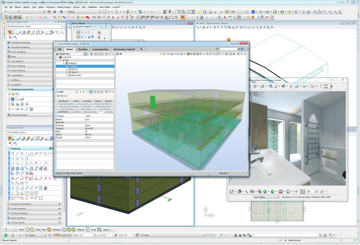Click the forward arrow in Solibri Info panel
360x245 pixels.
click(83, 92)
